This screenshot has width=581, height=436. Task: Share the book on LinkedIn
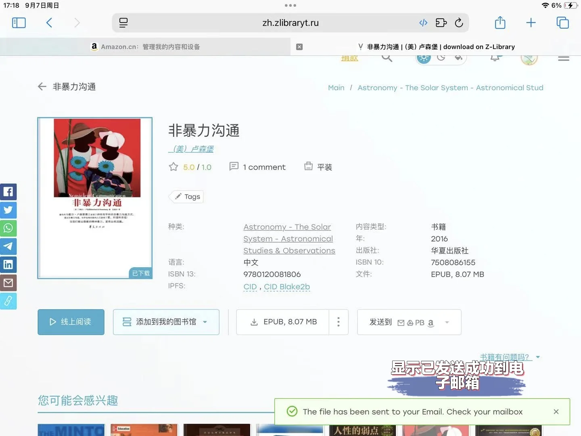coord(8,264)
